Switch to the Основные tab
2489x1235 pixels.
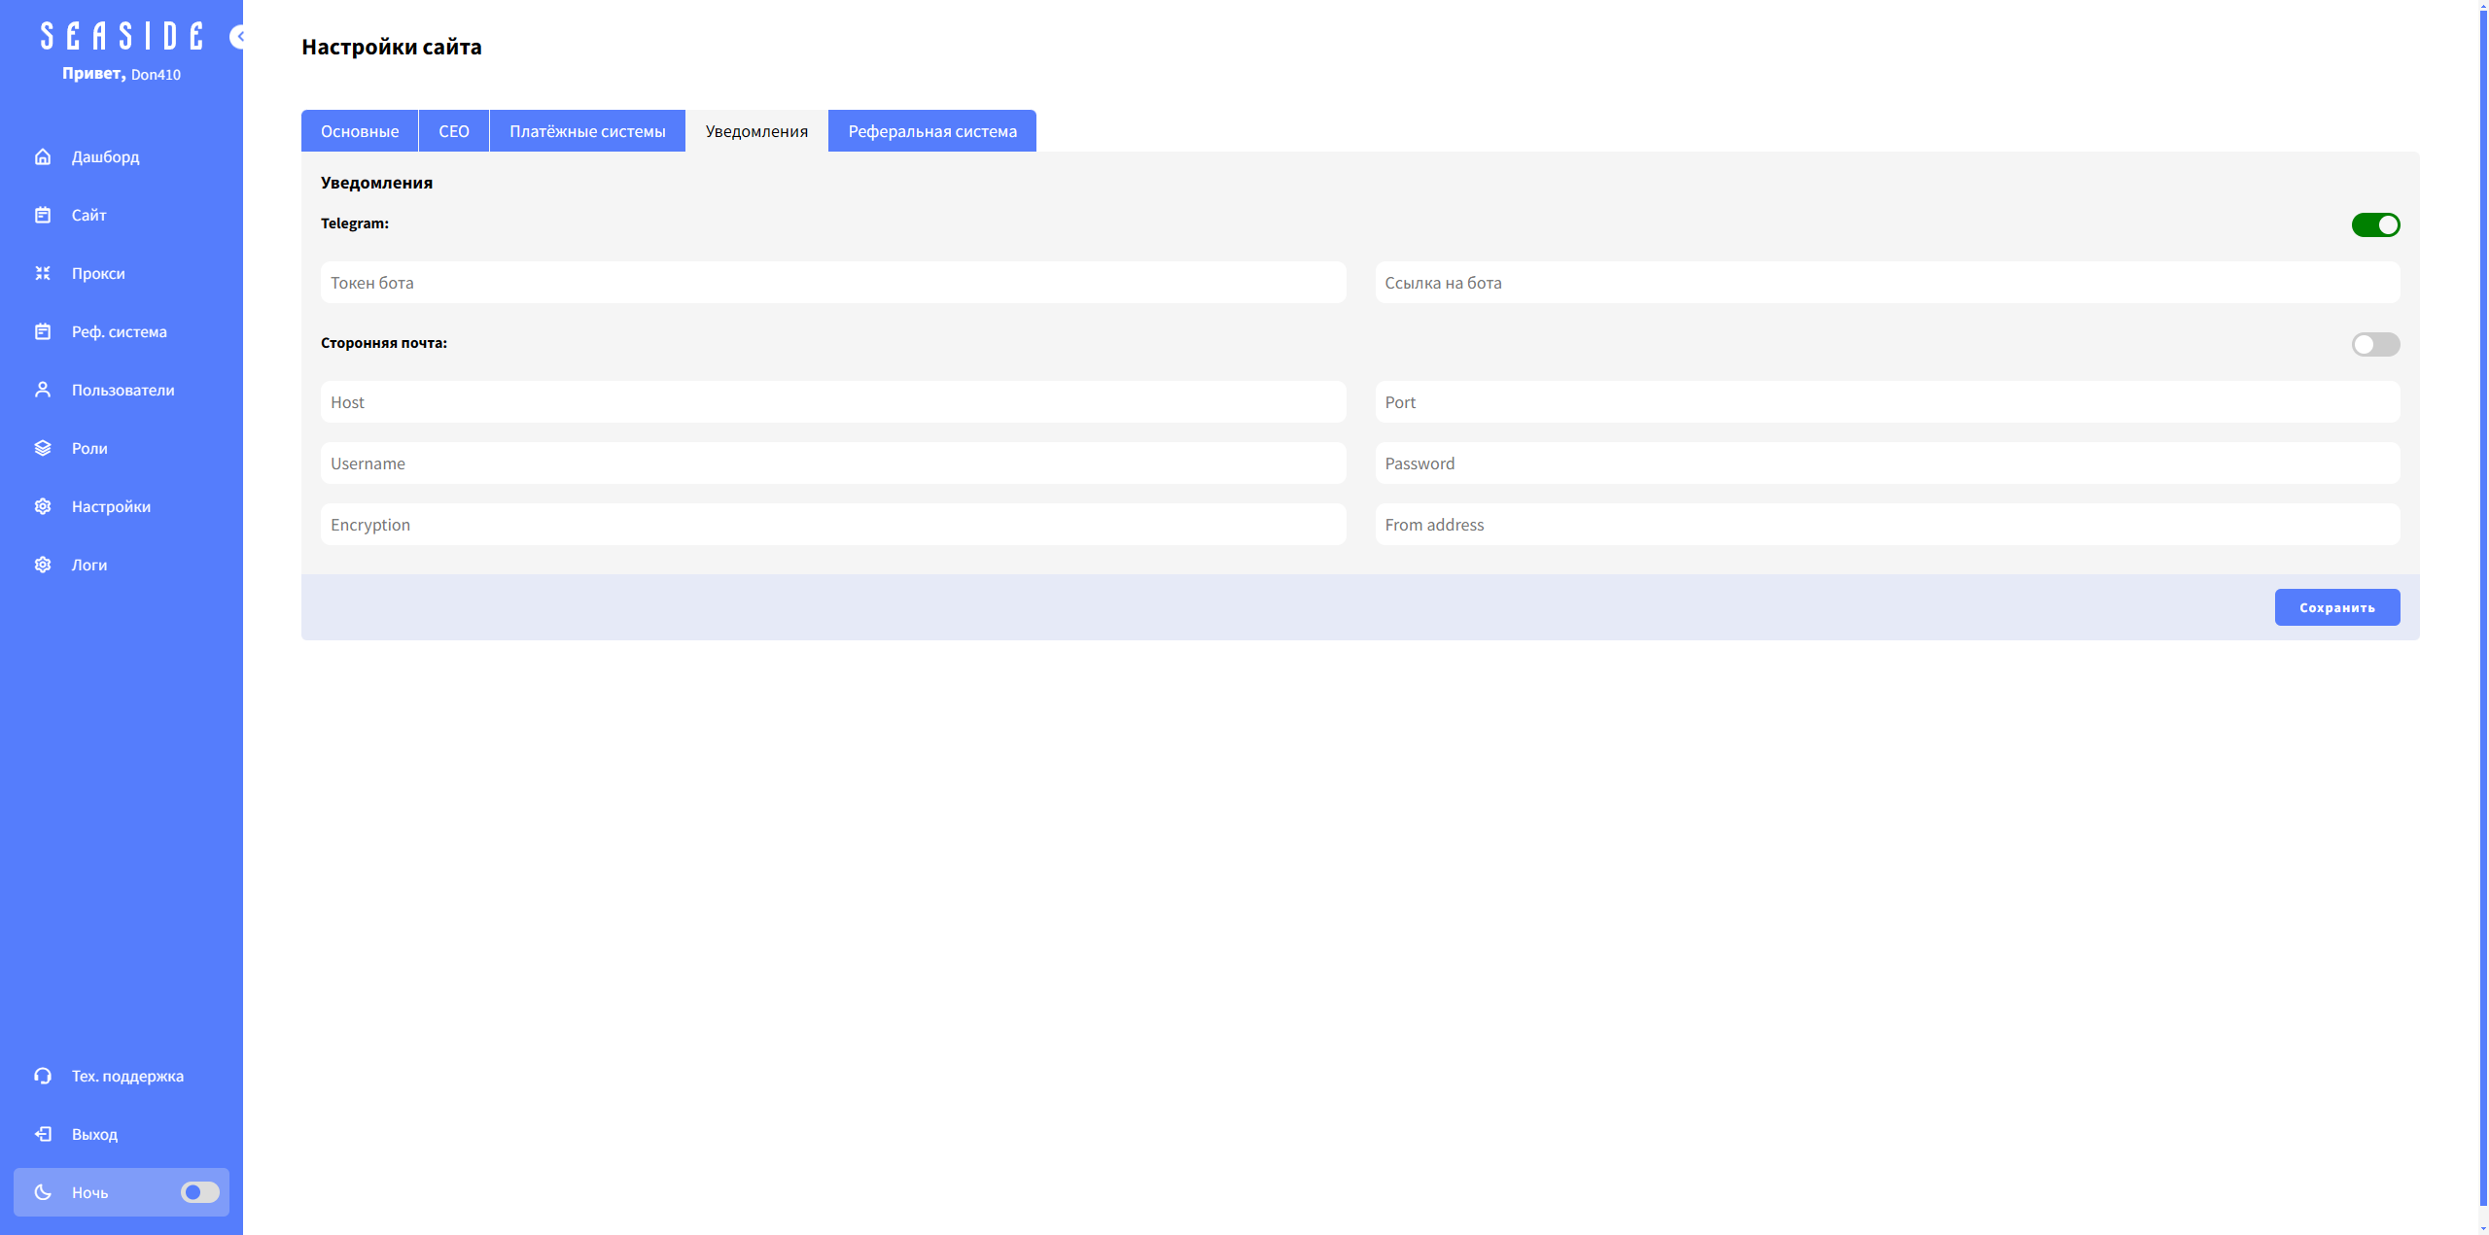pos(360,131)
